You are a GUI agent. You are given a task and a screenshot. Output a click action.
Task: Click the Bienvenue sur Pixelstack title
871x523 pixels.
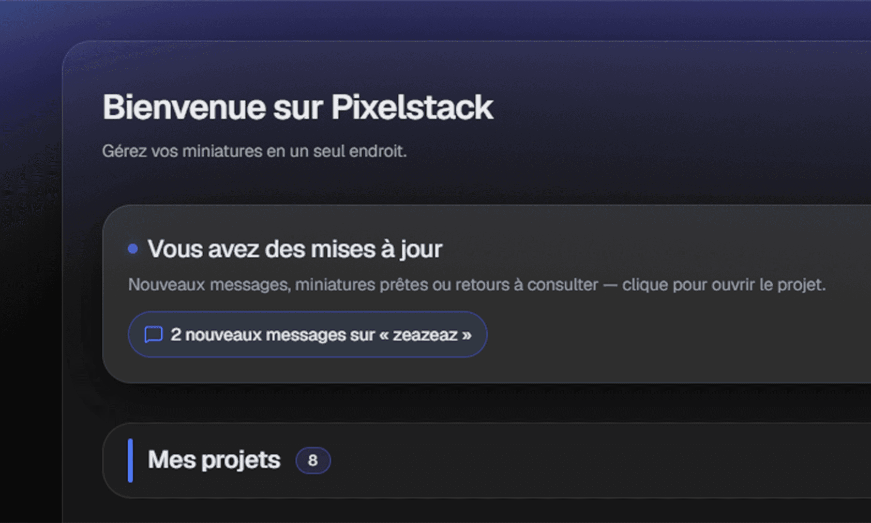(x=298, y=107)
